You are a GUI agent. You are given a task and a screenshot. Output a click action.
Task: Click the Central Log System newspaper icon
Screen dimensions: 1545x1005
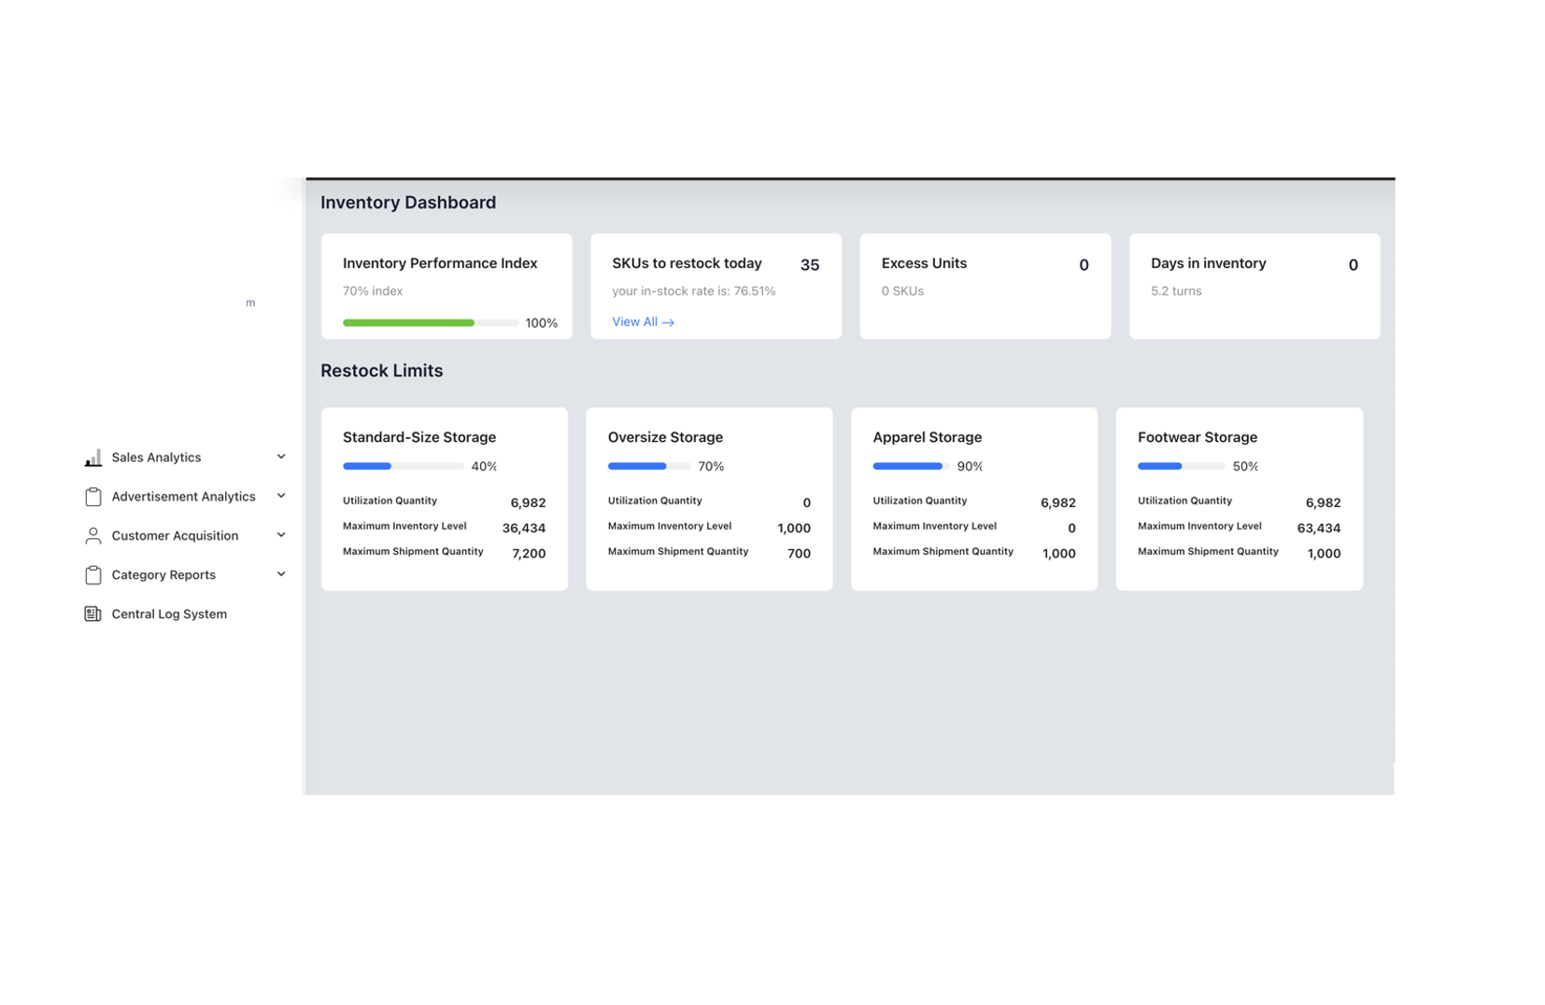point(92,615)
